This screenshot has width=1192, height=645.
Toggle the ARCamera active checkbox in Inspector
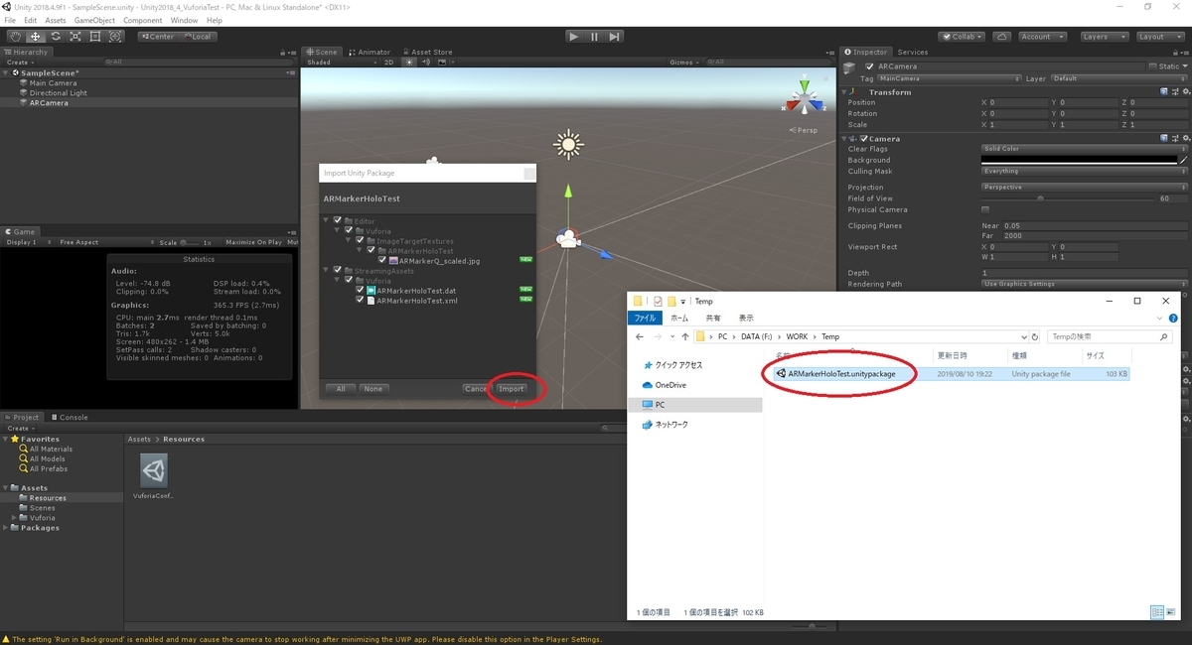click(870, 66)
